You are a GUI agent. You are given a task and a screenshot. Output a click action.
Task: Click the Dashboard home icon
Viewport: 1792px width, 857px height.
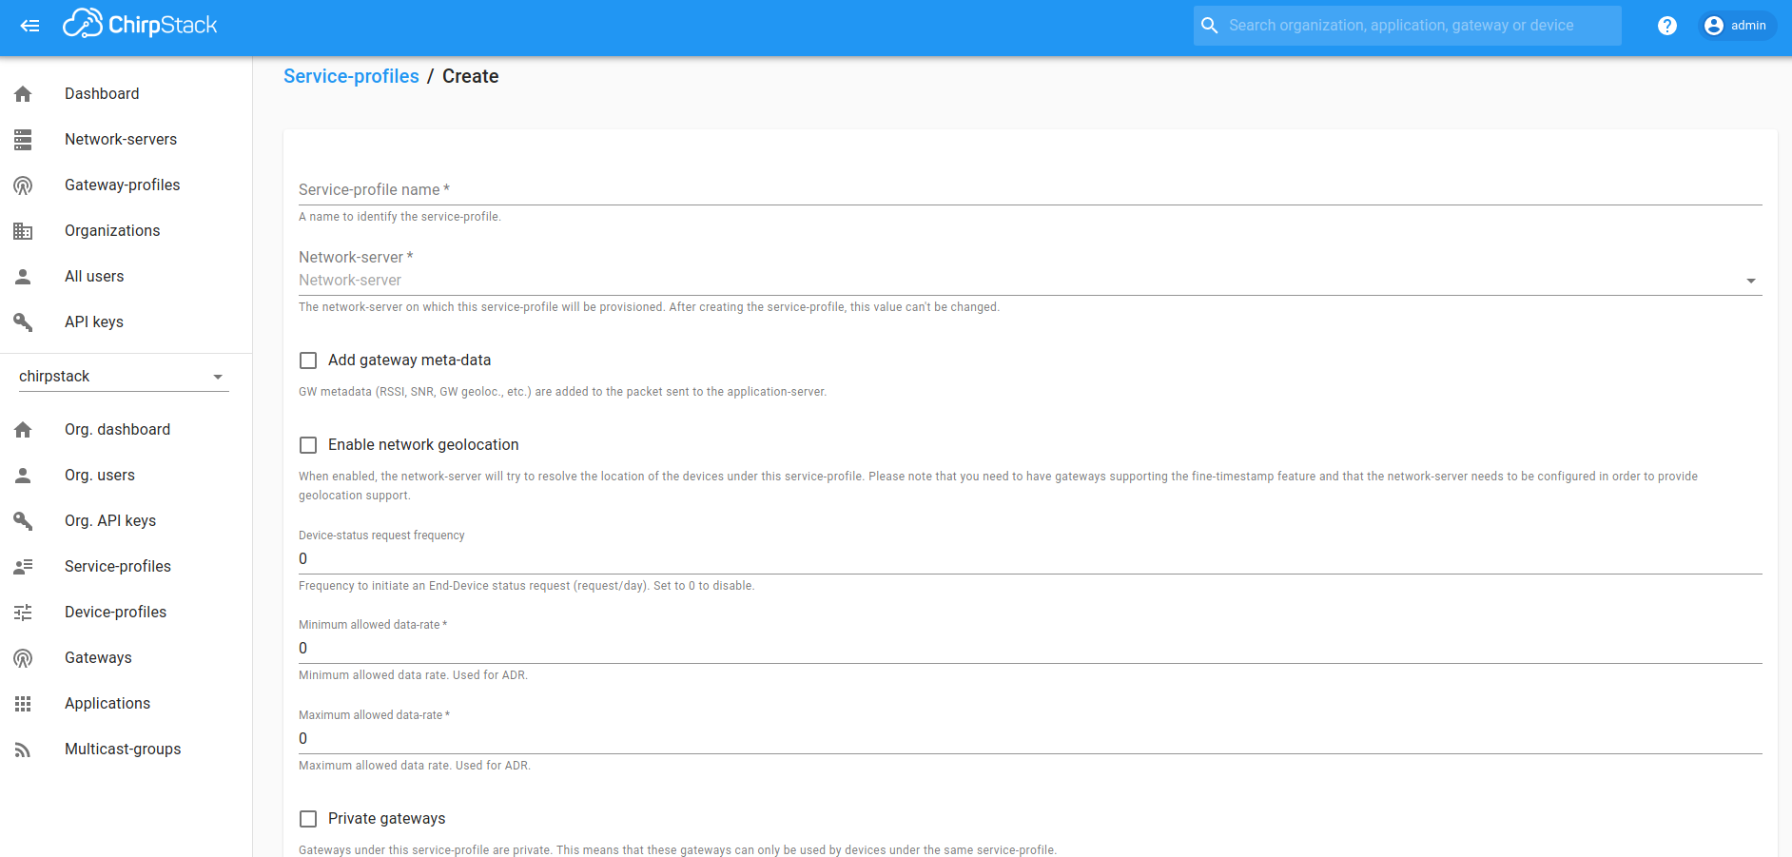click(x=23, y=94)
